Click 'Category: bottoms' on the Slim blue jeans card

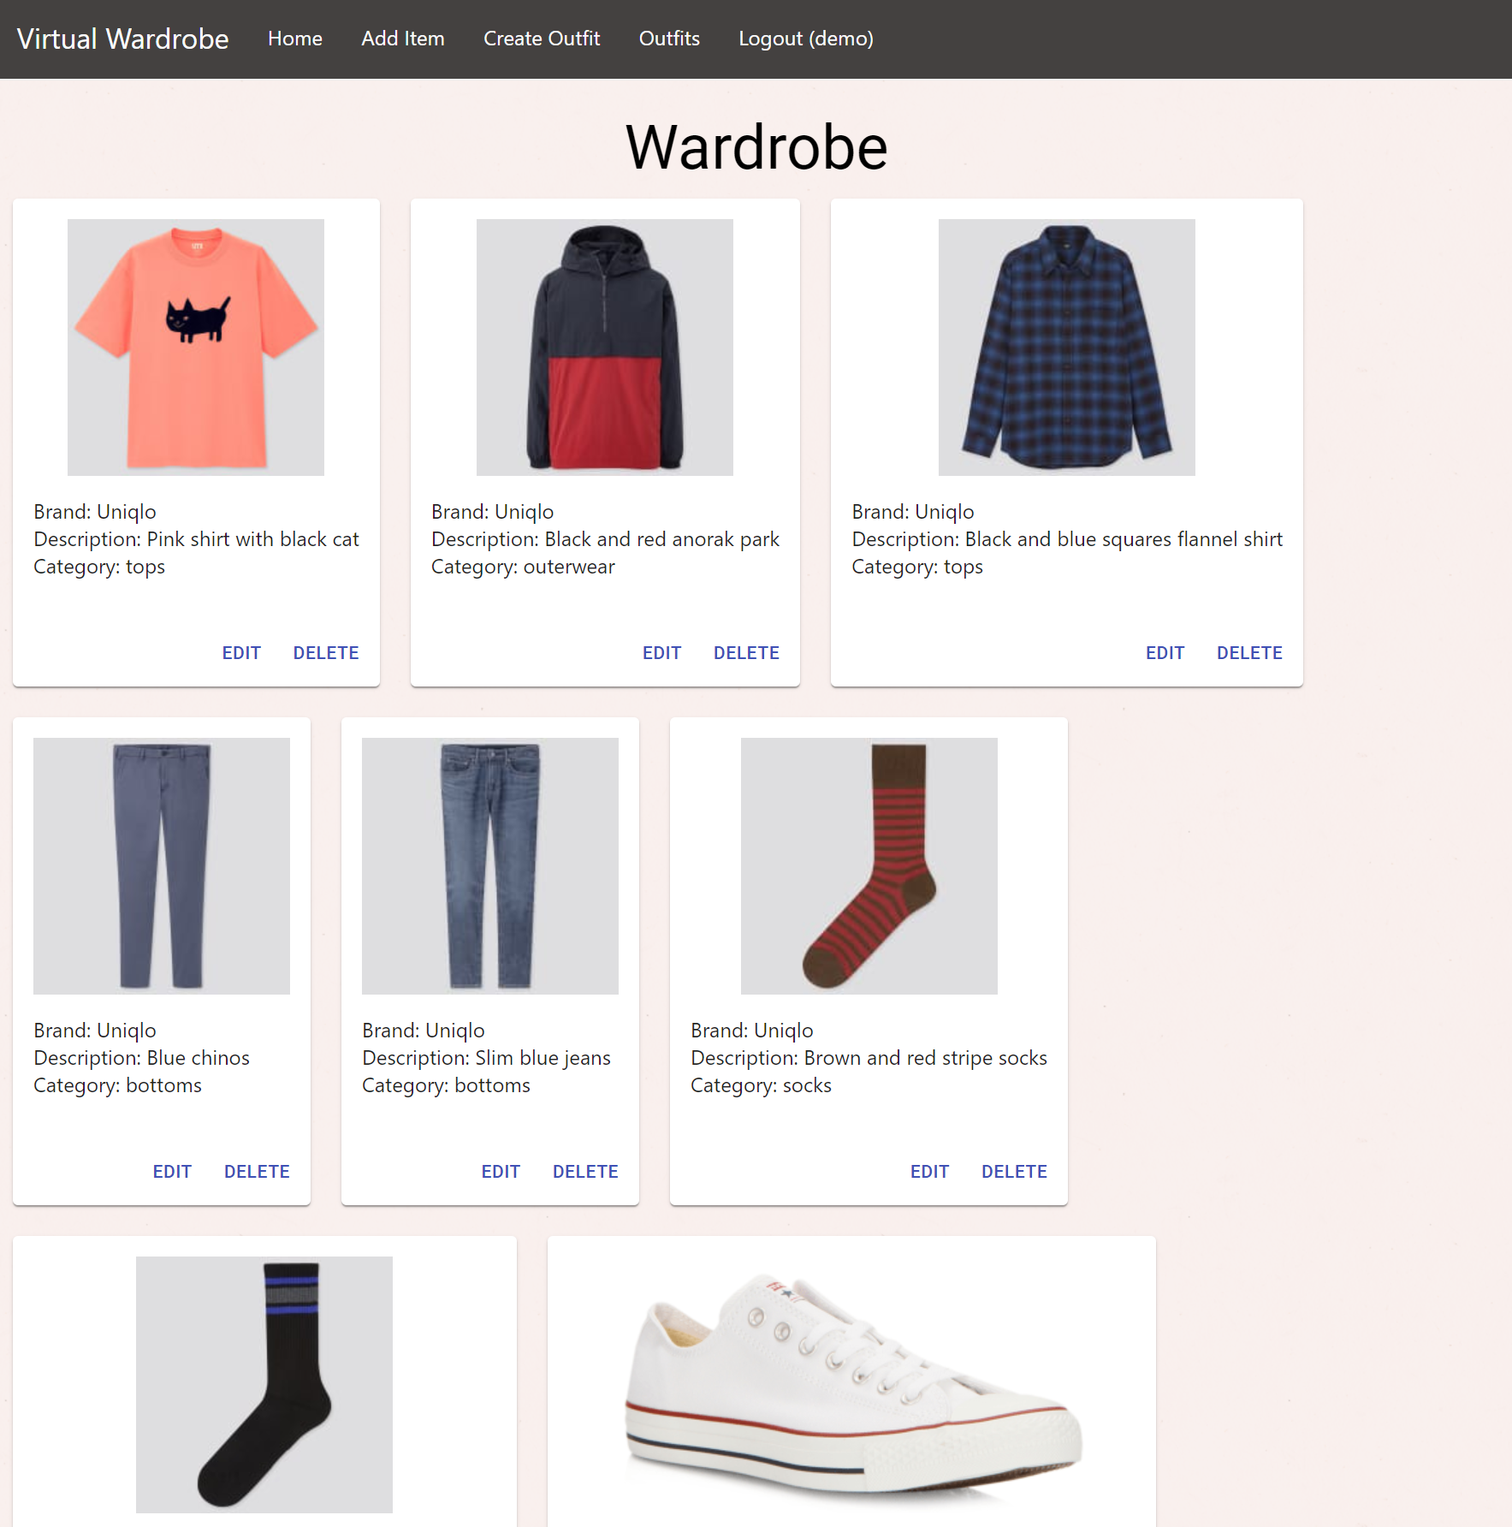446,1085
